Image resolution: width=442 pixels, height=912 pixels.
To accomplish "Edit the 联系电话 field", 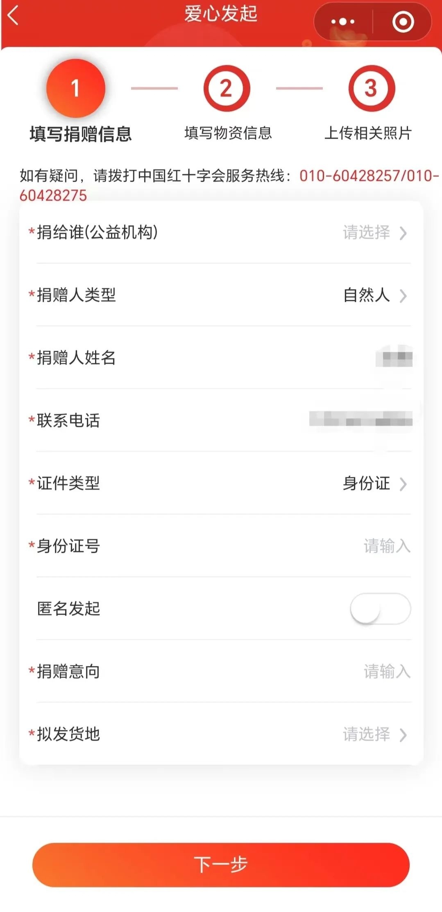I will point(360,420).
